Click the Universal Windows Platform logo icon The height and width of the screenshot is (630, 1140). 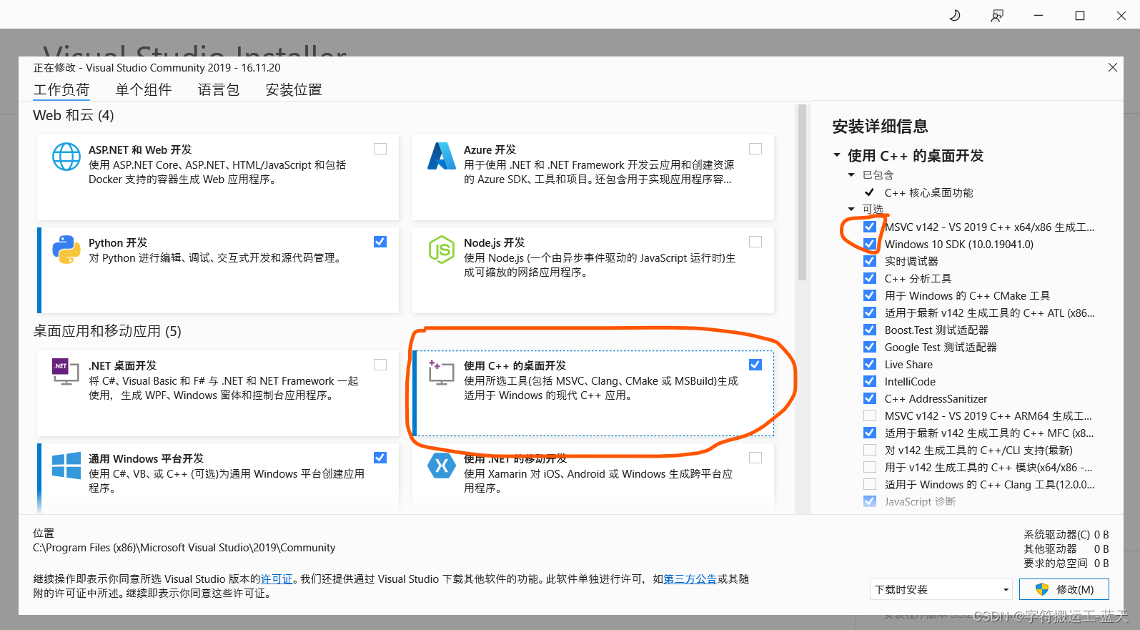coord(66,466)
